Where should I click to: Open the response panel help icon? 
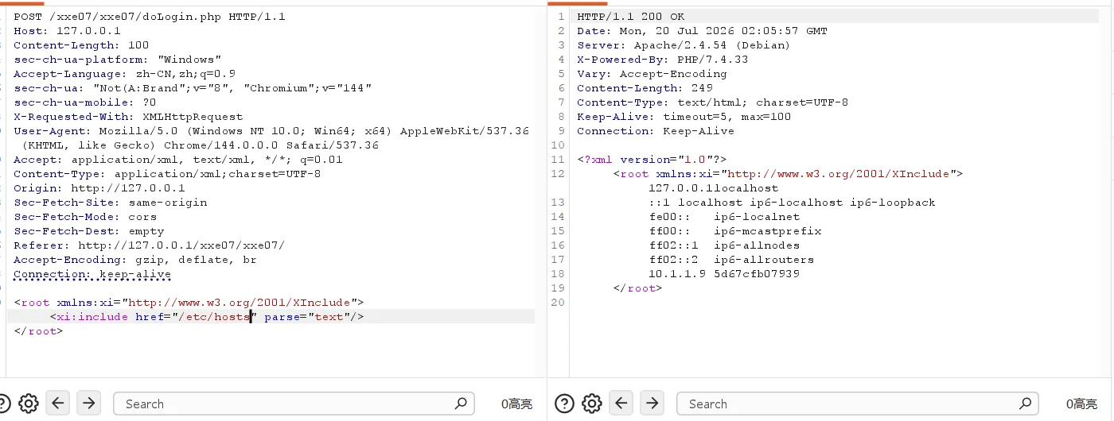click(x=563, y=404)
